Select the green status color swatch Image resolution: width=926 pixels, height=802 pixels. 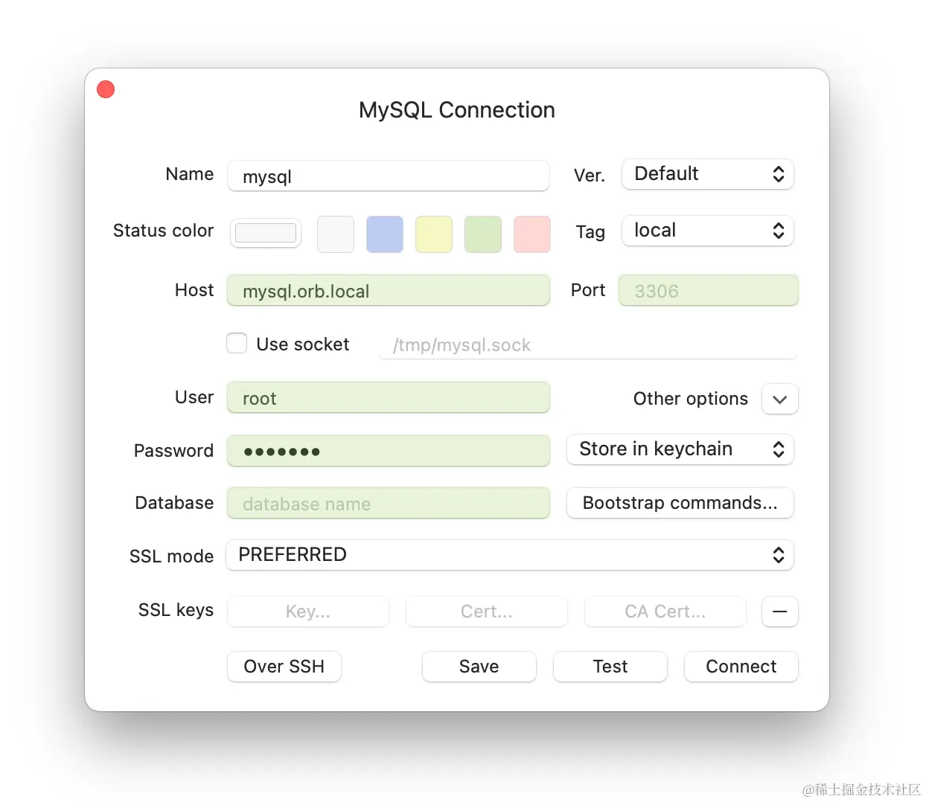(482, 234)
